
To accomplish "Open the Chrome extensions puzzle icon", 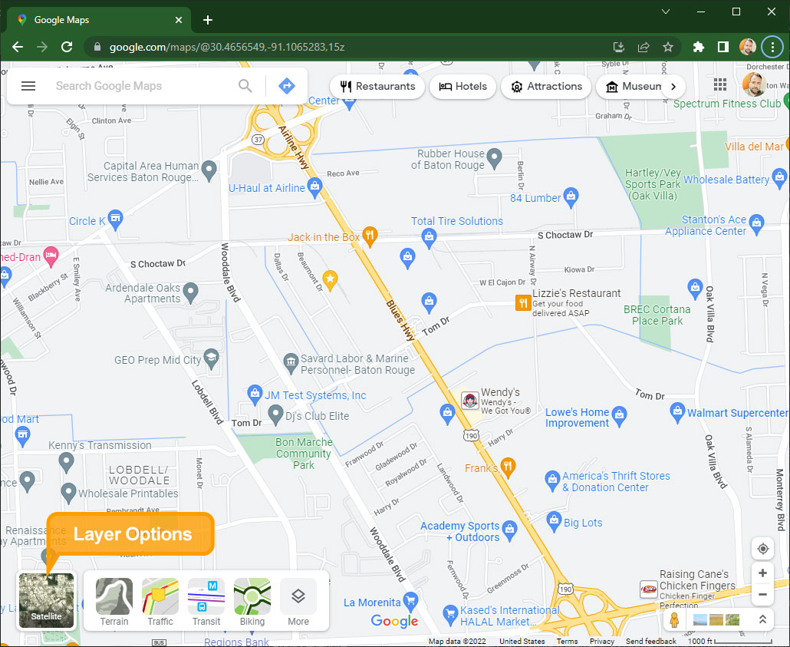I will (698, 47).
